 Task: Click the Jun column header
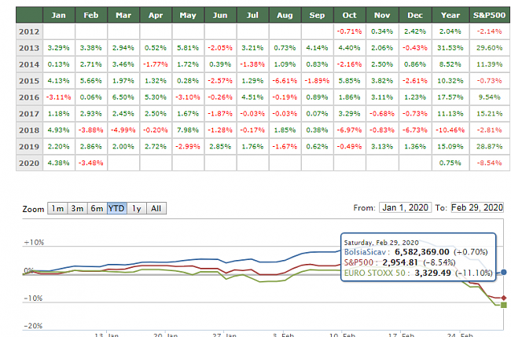[x=220, y=15]
